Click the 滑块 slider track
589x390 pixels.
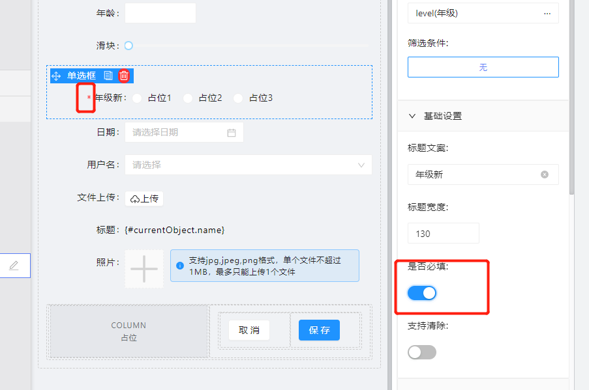coord(250,46)
